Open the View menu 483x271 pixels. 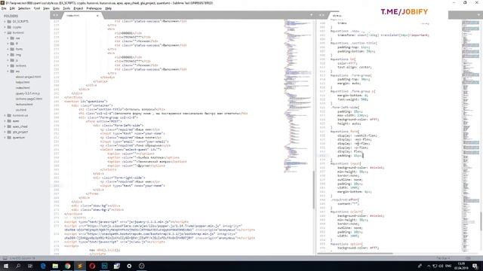[46, 8]
